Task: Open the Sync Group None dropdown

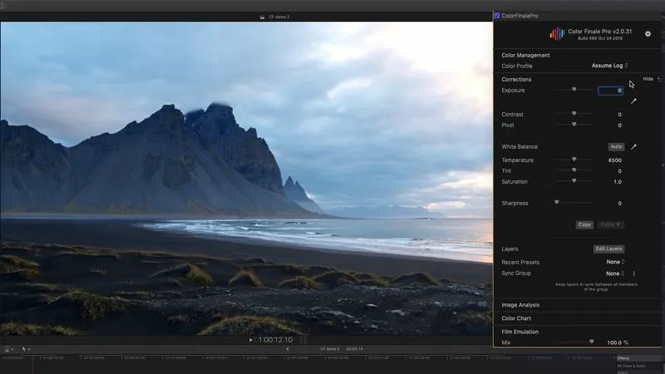Action: coord(615,273)
